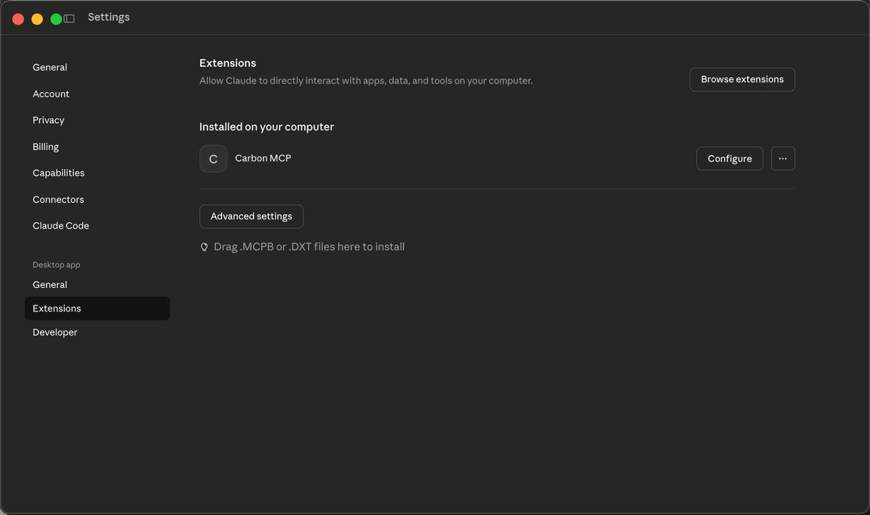Click the Carbon MCP extension name
This screenshot has width=870, height=515.
[263, 158]
